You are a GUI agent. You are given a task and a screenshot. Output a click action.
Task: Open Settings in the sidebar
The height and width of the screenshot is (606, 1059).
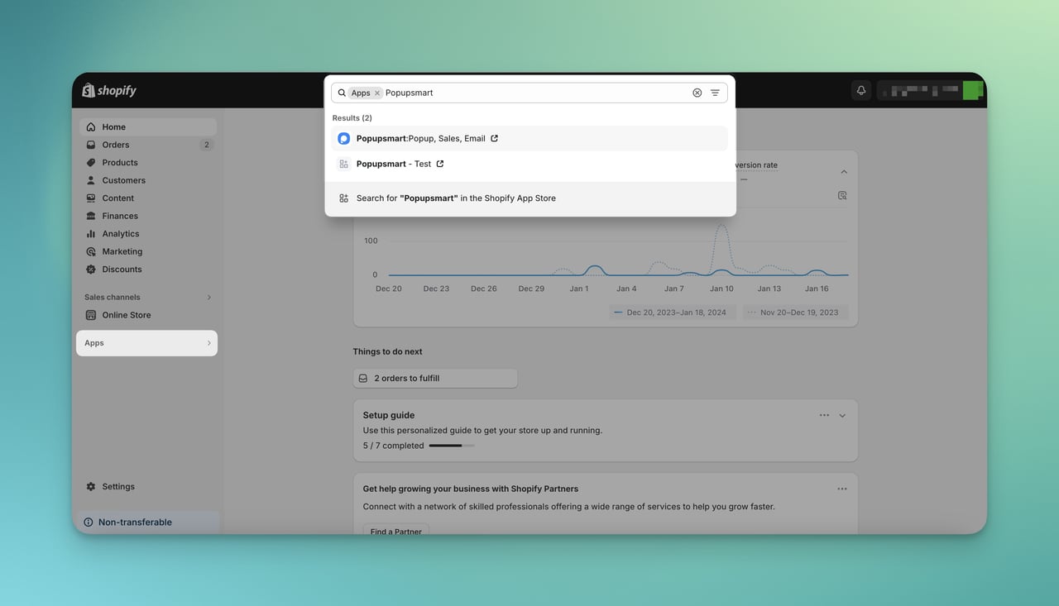(148, 487)
